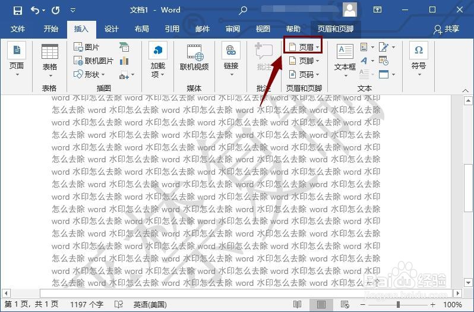Click the proofing check icon

(x=119, y=304)
